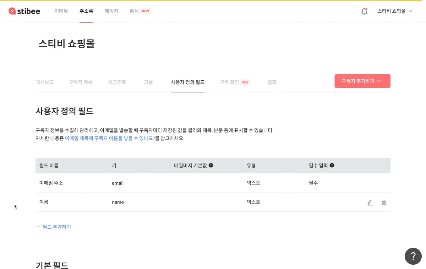The image size is (426, 269).
Task: Click the 기본 필드 section heading
Action: click(x=52, y=265)
